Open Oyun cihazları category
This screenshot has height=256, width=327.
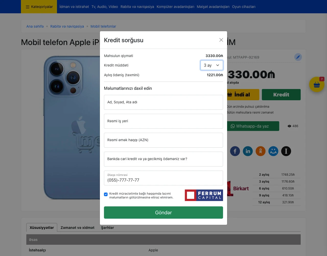[244, 7]
